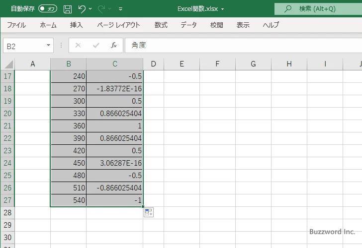
Task: Click cell containing 300
Action: [x=69, y=101]
